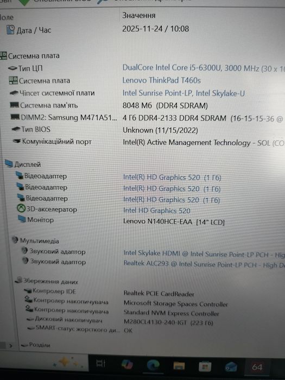This screenshot has height=380, width=285.
Task: Click the memory icon beside Системна пам'ять
Action: pos(15,105)
